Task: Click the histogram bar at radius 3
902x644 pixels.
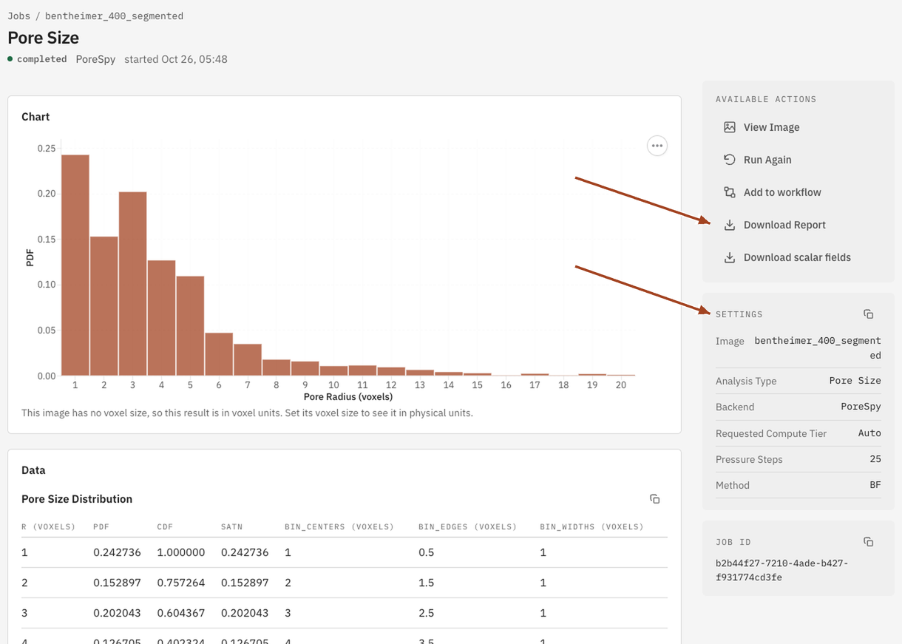Action: [x=132, y=284]
